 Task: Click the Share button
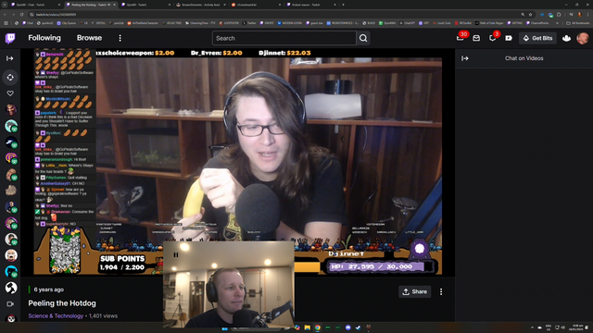414,292
